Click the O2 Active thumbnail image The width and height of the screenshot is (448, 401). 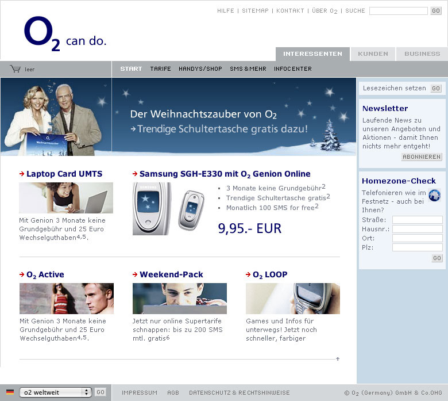[67, 299]
